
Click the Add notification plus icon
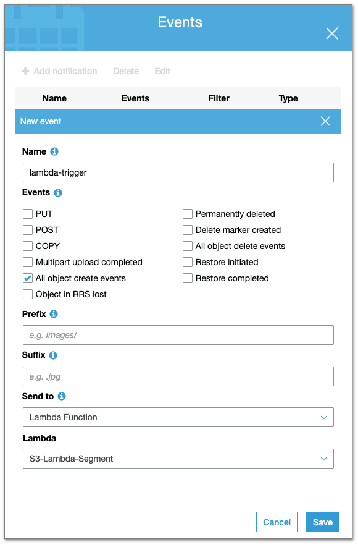[x=25, y=71]
